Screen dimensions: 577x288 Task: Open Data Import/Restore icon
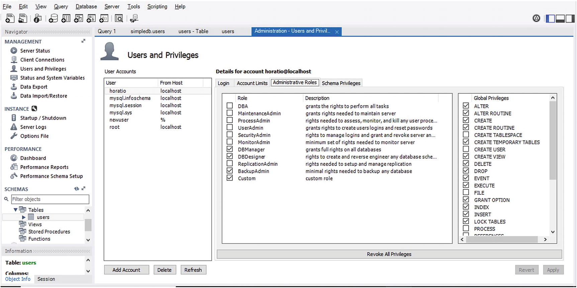tap(14, 96)
